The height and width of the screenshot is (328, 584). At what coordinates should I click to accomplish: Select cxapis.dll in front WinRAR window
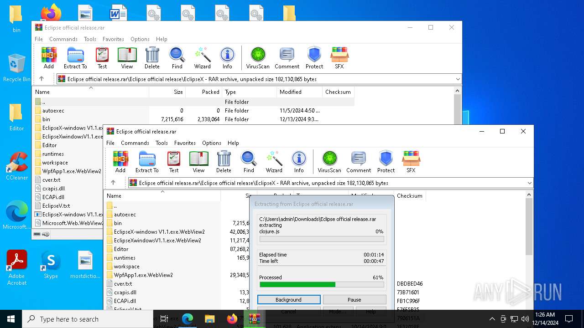coord(125,292)
